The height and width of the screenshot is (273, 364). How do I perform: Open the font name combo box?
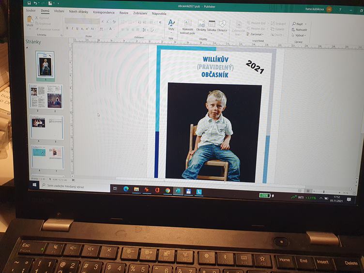[78, 21]
